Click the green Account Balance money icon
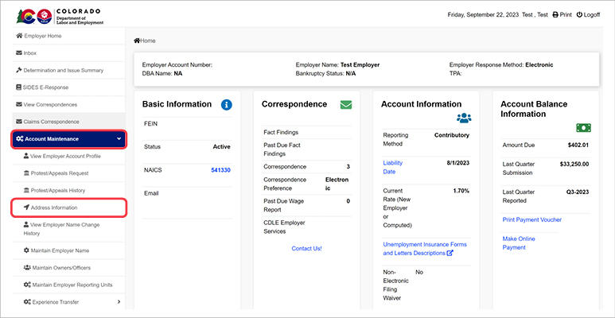The width and height of the screenshot is (615, 318). tap(584, 127)
